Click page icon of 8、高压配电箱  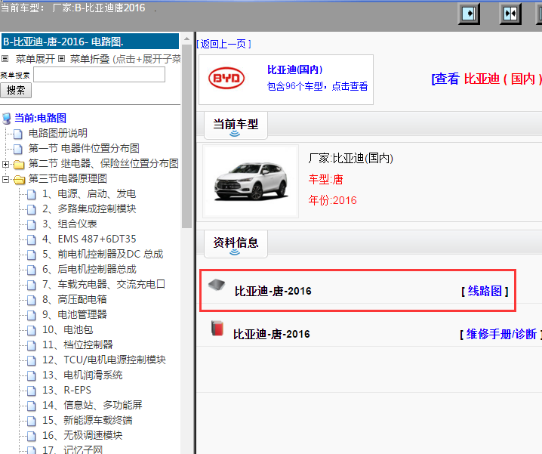click(x=32, y=300)
